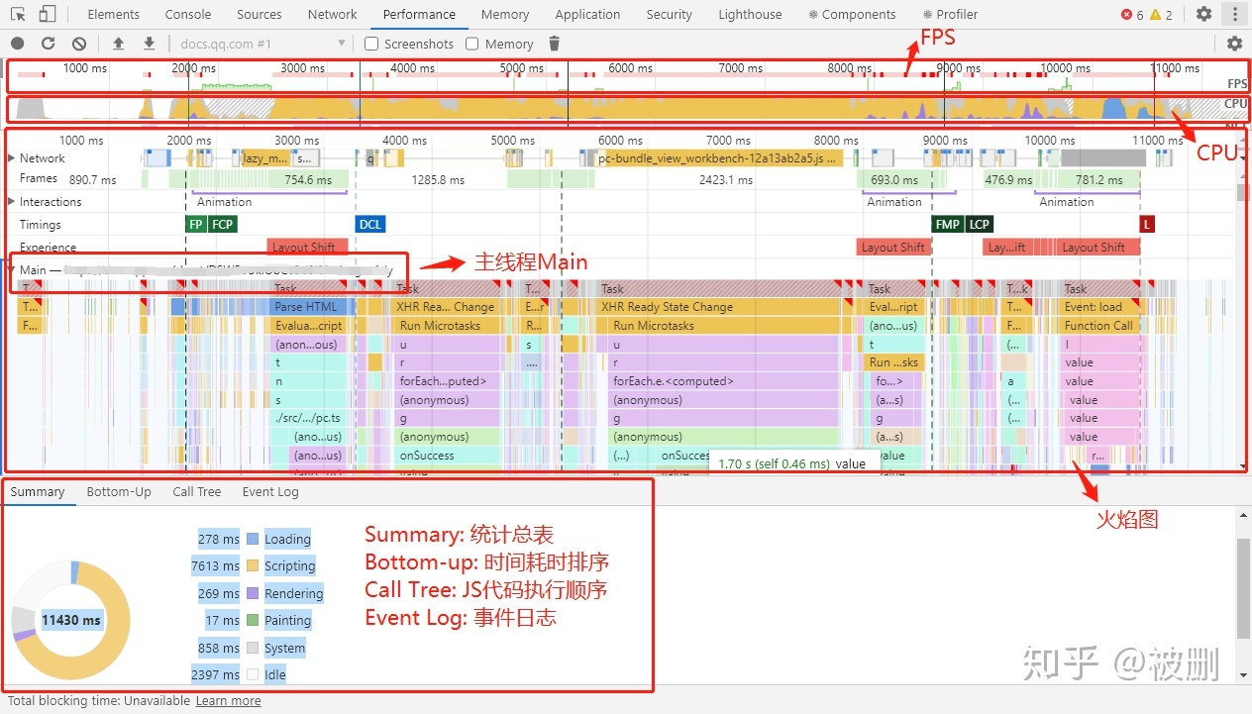This screenshot has height=714, width=1252.
Task: Clear the recording with the clear icon
Action: click(x=79, y=44)
